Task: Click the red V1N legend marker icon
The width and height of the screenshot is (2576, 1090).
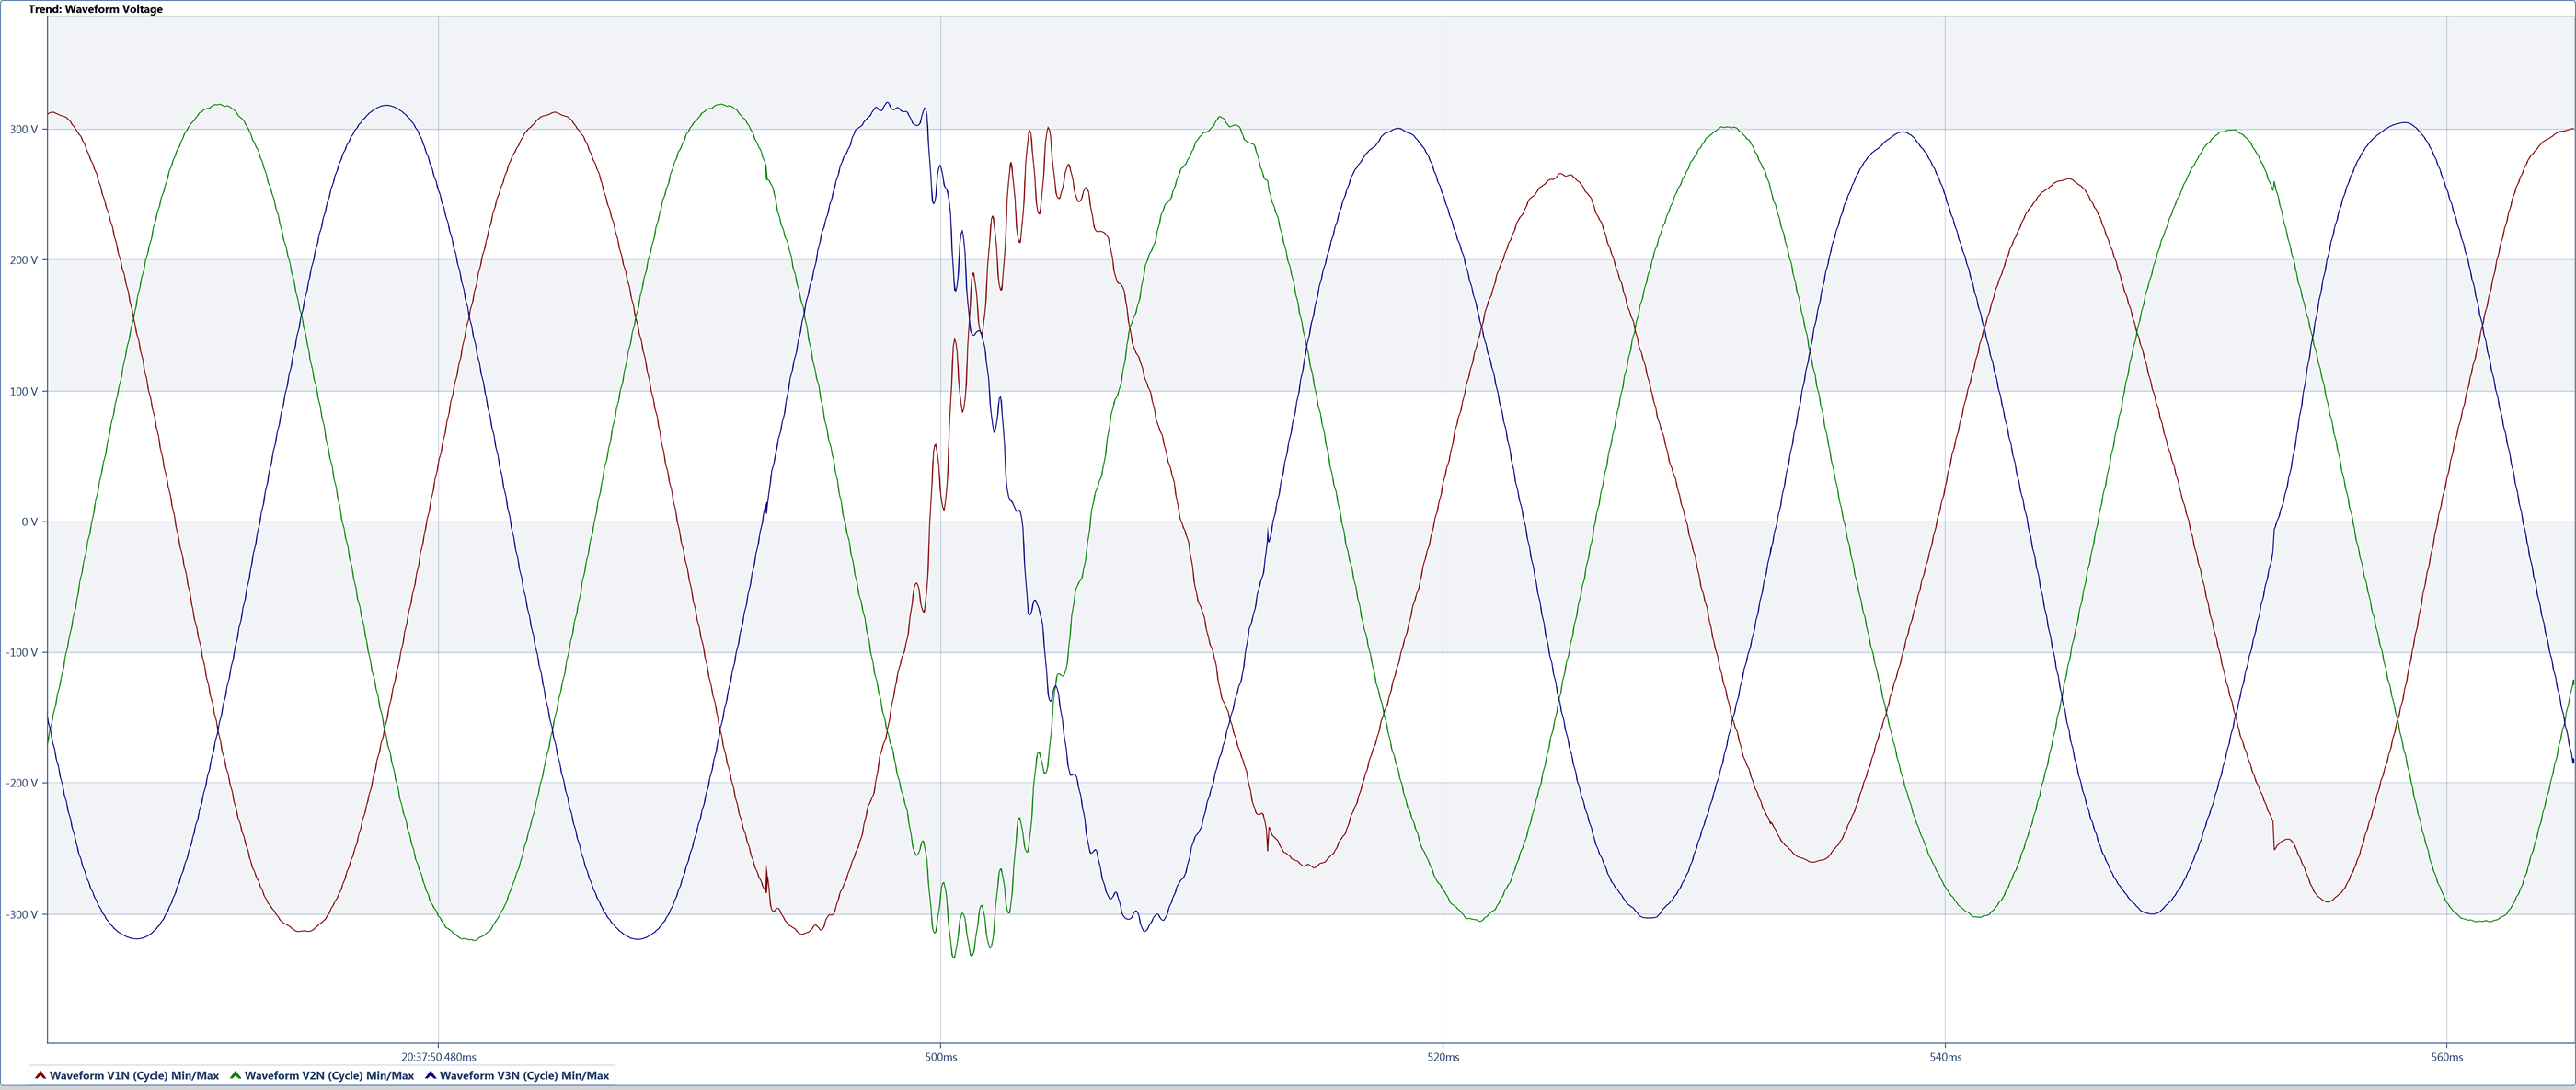Action: pos(40,1075)
